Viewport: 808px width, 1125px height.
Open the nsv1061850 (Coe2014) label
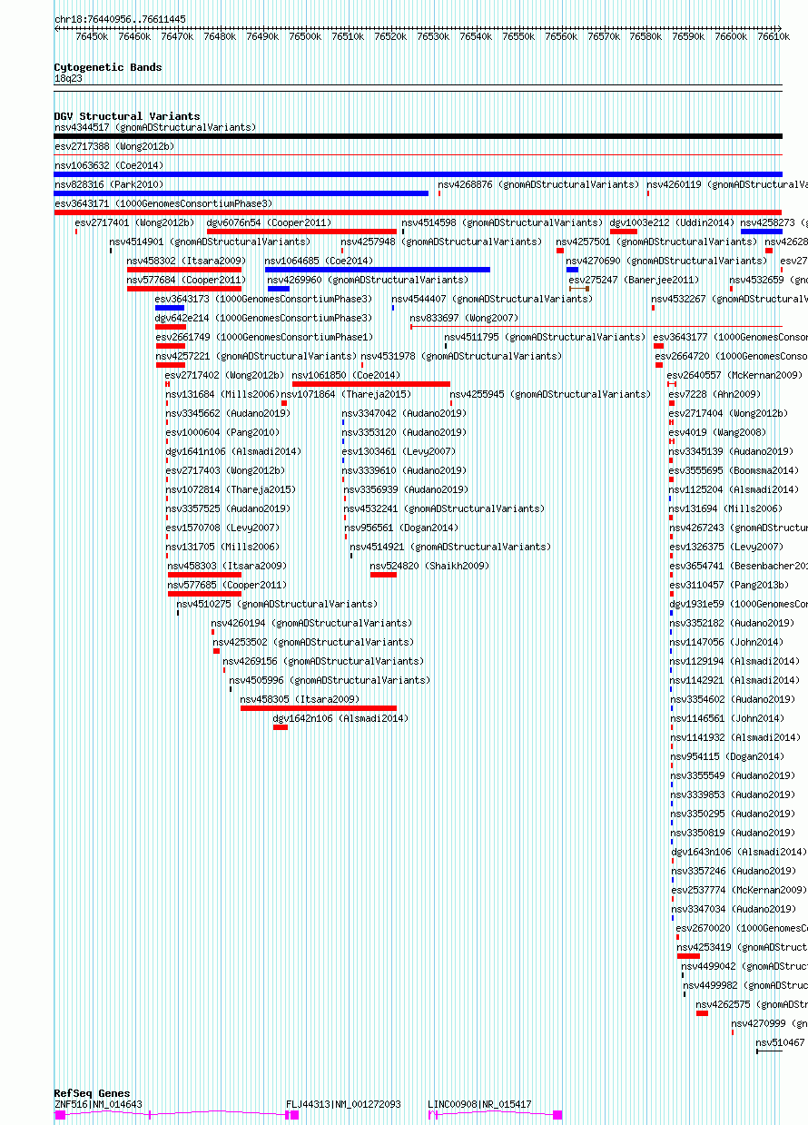346,375
